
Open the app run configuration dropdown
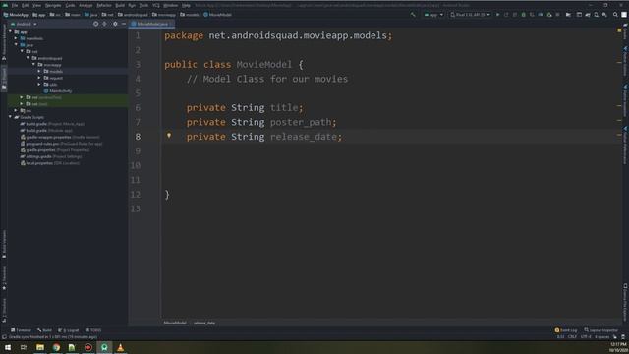[433, 15]
